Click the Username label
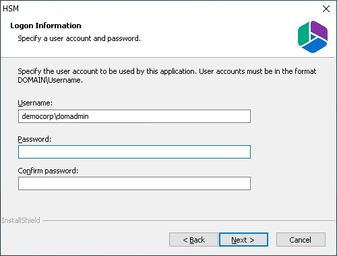Screen dimensions: 337x256 click(x=35, y=103)
